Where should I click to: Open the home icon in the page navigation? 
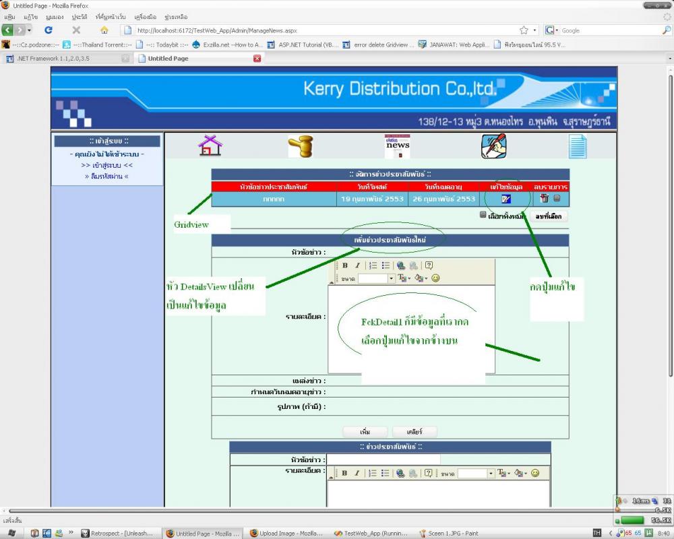coord(210,146)
